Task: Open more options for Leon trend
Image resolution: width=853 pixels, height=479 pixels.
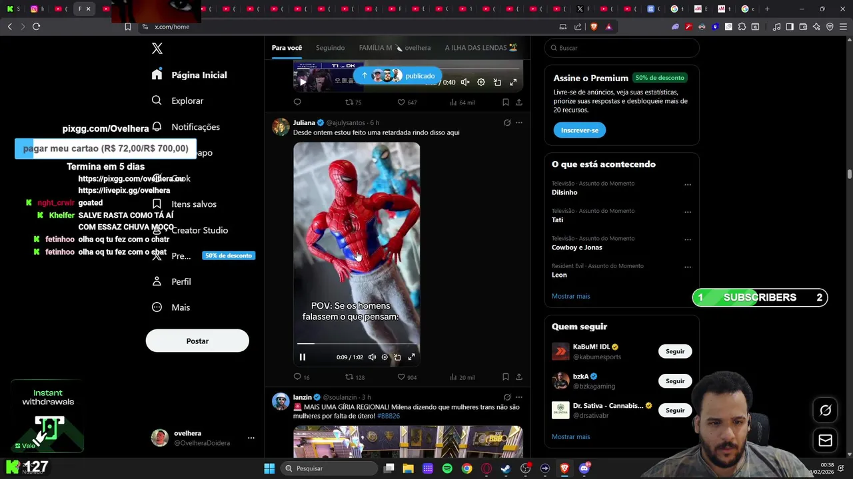Action: [x=688, y=267]
